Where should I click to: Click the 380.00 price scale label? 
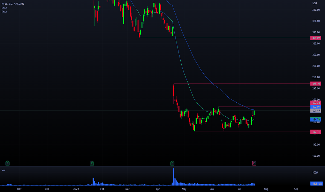tap(316, 10)
